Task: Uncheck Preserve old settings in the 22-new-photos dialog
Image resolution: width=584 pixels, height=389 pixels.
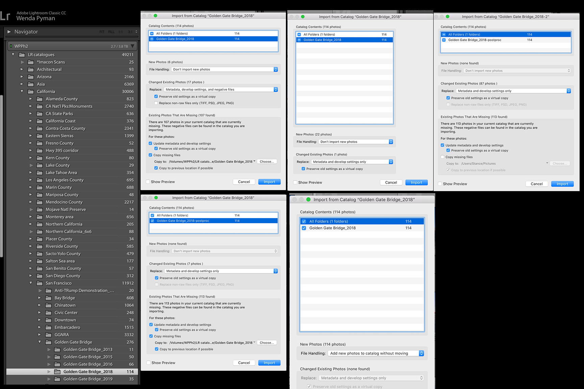Action: click(303, 169)
